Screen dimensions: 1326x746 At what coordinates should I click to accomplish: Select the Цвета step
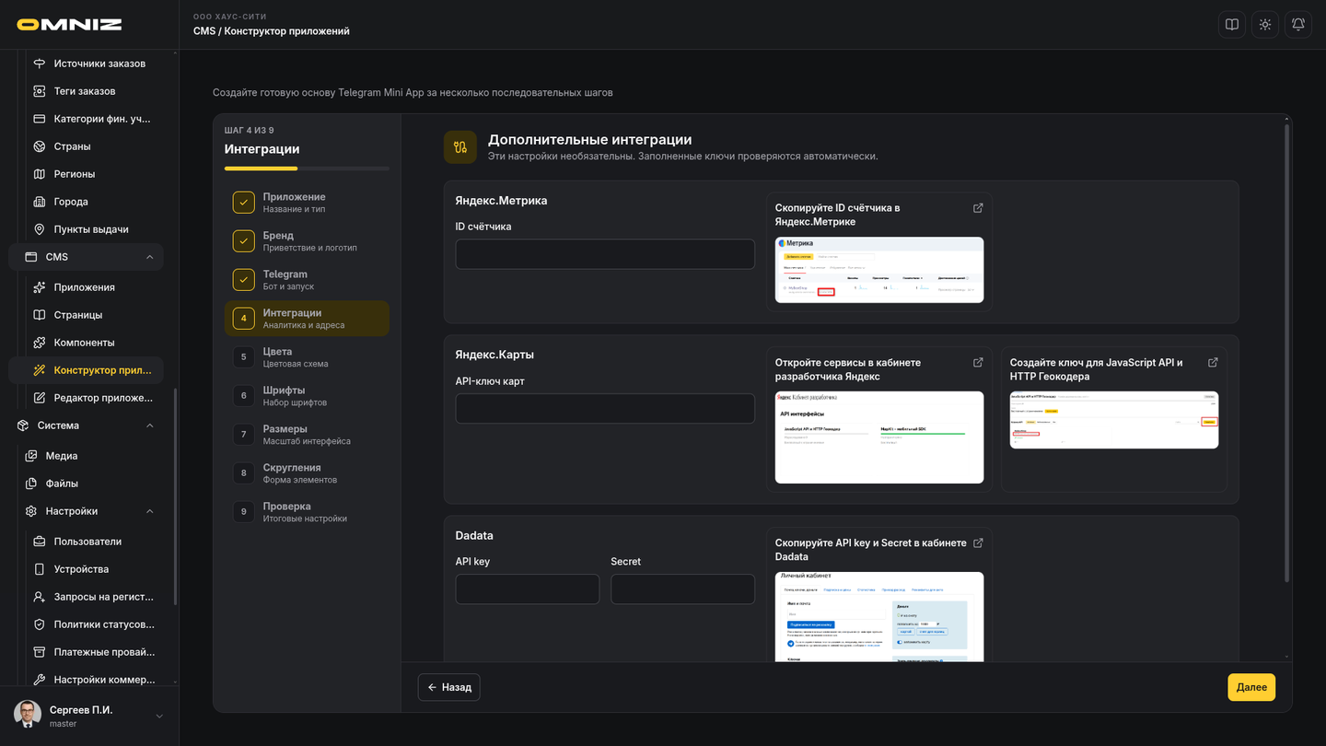(x=307, y=357)
